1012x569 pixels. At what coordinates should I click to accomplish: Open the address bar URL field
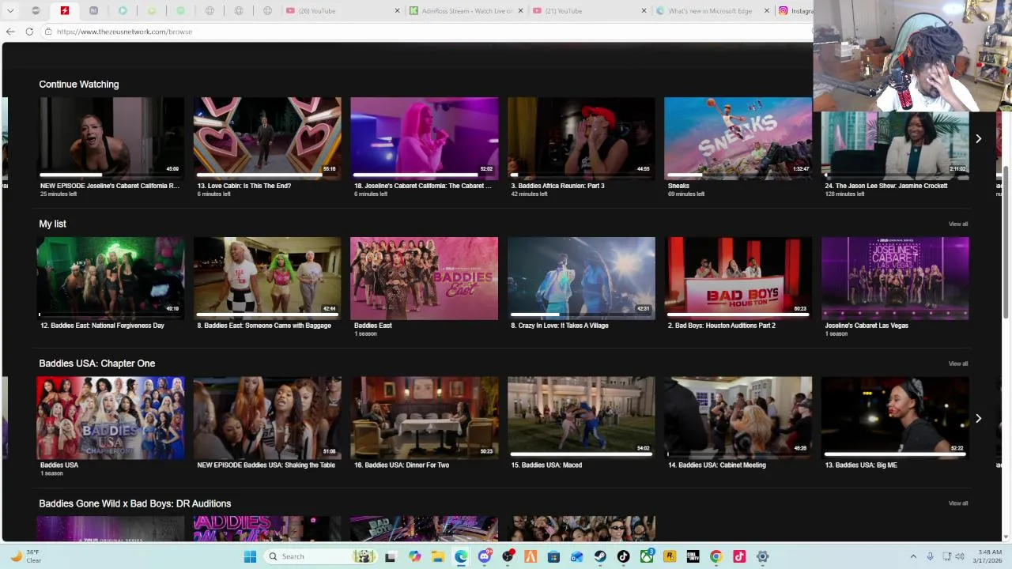[427, 32]
